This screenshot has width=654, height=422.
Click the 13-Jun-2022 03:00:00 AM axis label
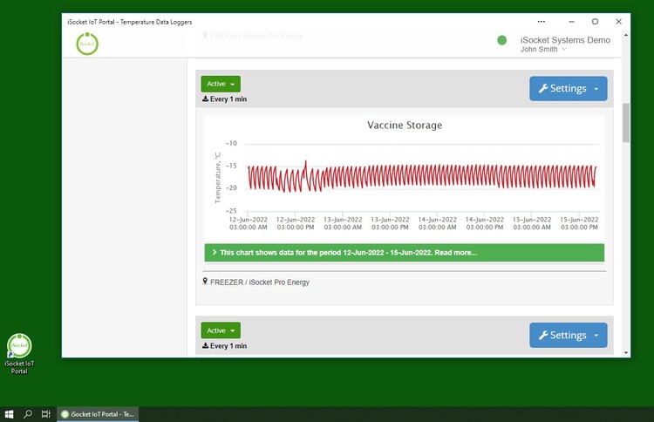[343, 223]
